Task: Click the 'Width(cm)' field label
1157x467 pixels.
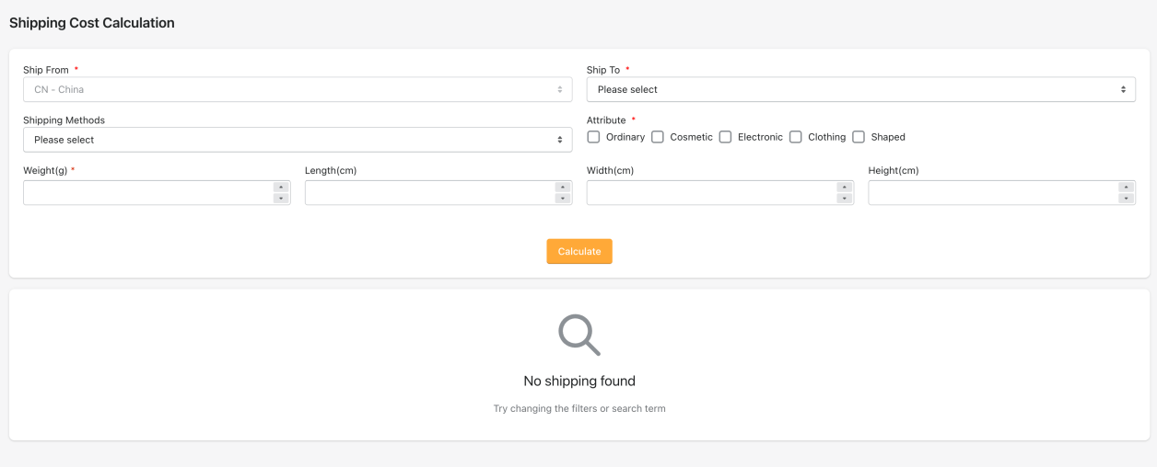Action: point(611,171)
